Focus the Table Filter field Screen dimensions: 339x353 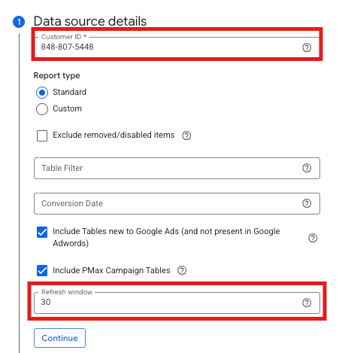point(177,168)
